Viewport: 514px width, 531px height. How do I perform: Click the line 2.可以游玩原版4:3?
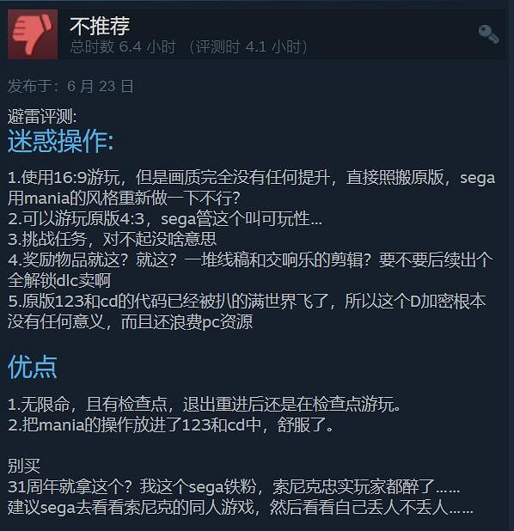165,219
